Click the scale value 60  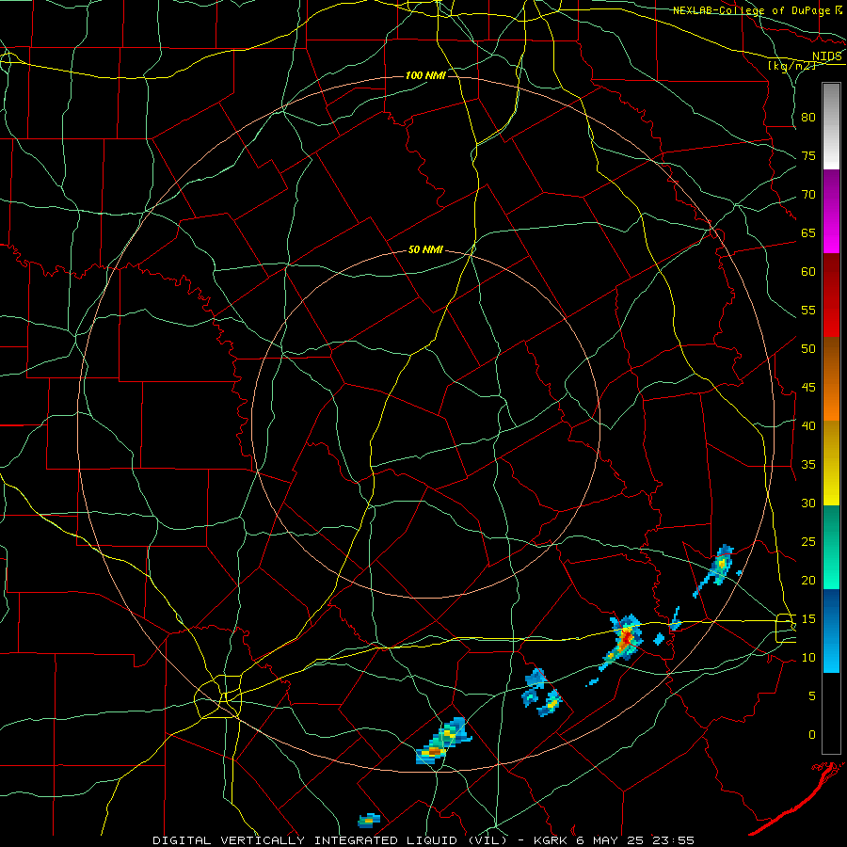coord(808,272)
